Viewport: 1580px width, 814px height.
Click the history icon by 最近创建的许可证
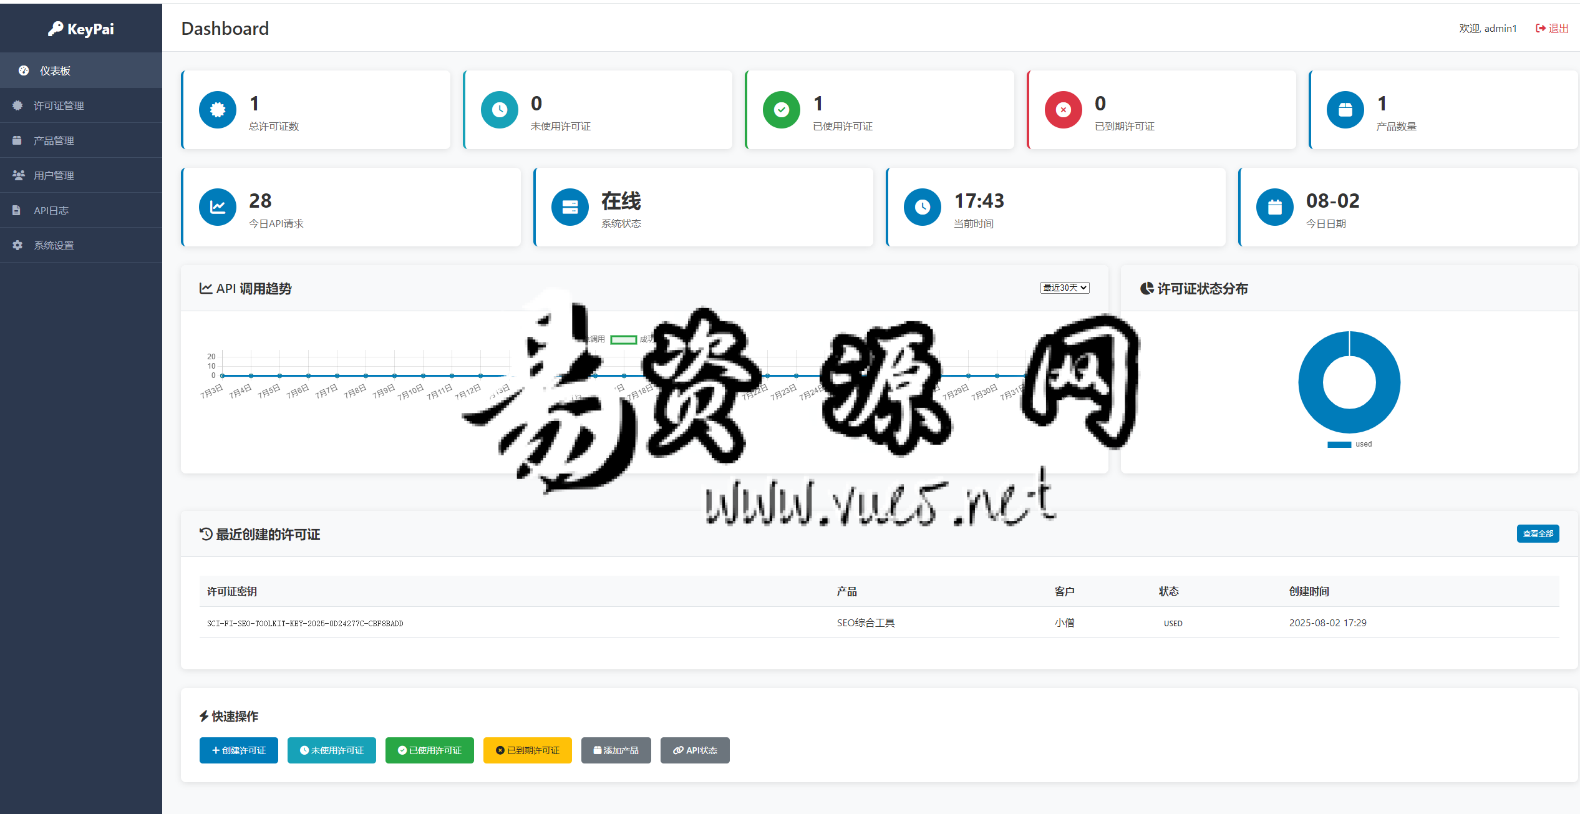[x=206, y=534]
